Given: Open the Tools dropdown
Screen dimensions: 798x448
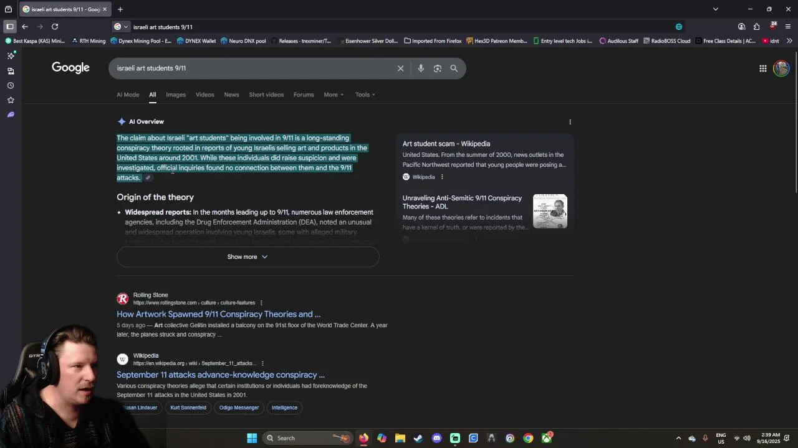Looking at the screenshot, I should coord(365,95).
